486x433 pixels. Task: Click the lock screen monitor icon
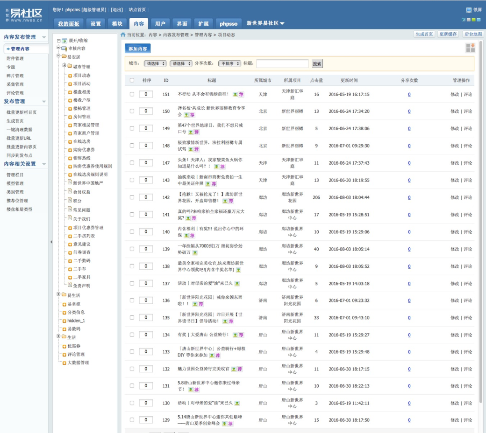469,10
